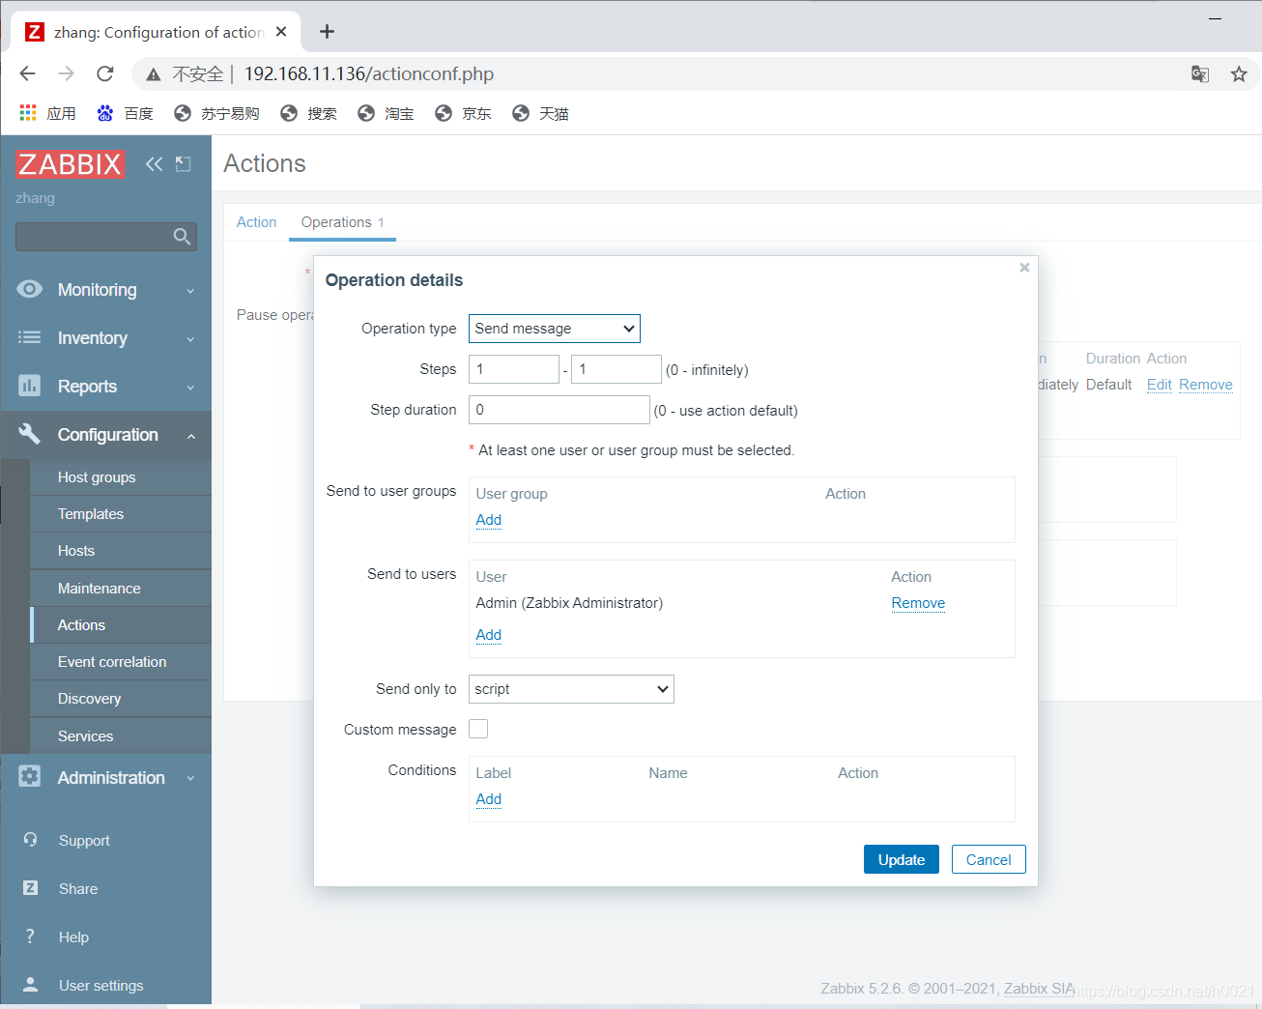Add a user group recipient
This screenshot has height=1009, width=1262.
[x=489, y=520]
